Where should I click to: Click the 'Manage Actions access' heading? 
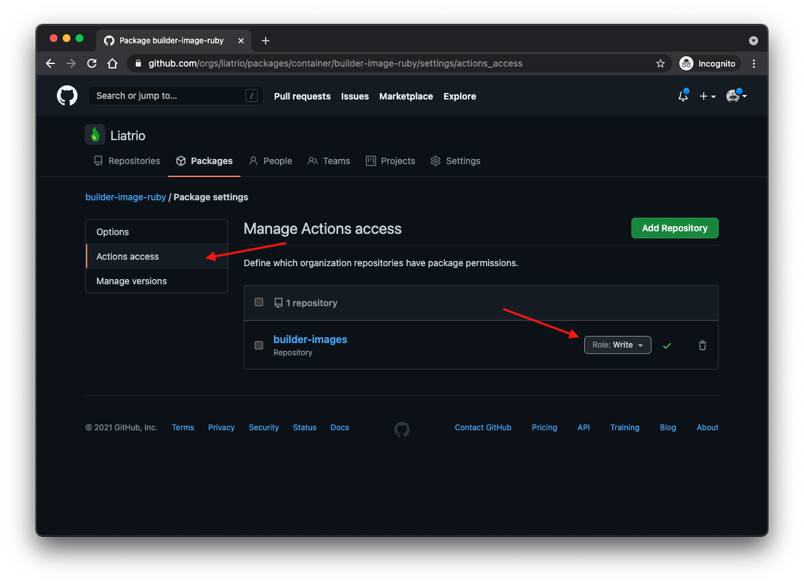pos(323,229)
